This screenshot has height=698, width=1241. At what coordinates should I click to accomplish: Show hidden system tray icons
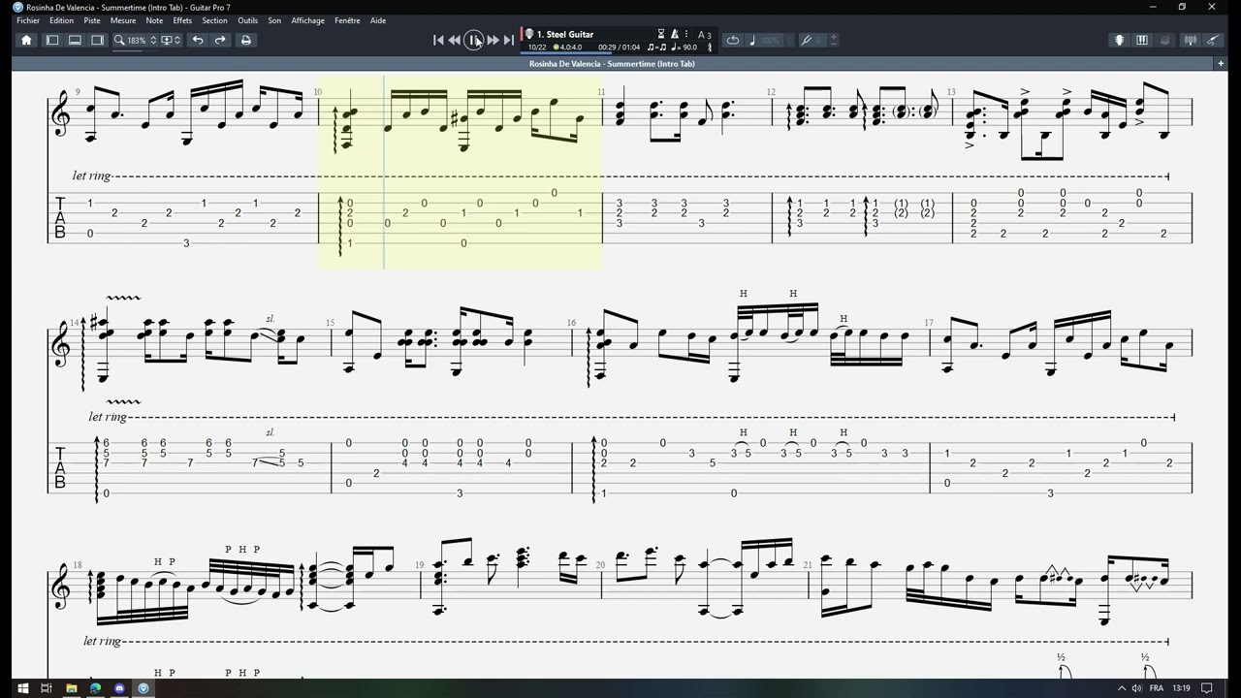[x=1122, y=688]
